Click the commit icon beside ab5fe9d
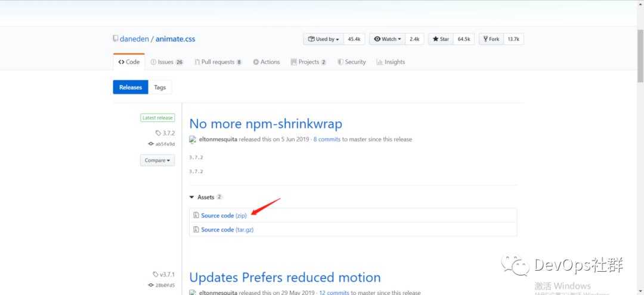This screenshot has height=295, width=644. (151, 144)
